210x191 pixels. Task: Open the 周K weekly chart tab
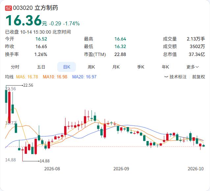coord(91,67)
